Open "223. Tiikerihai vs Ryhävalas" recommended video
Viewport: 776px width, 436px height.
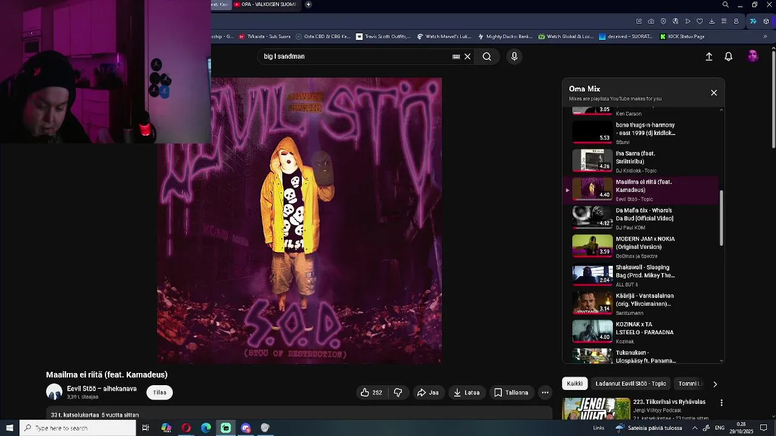669,401
